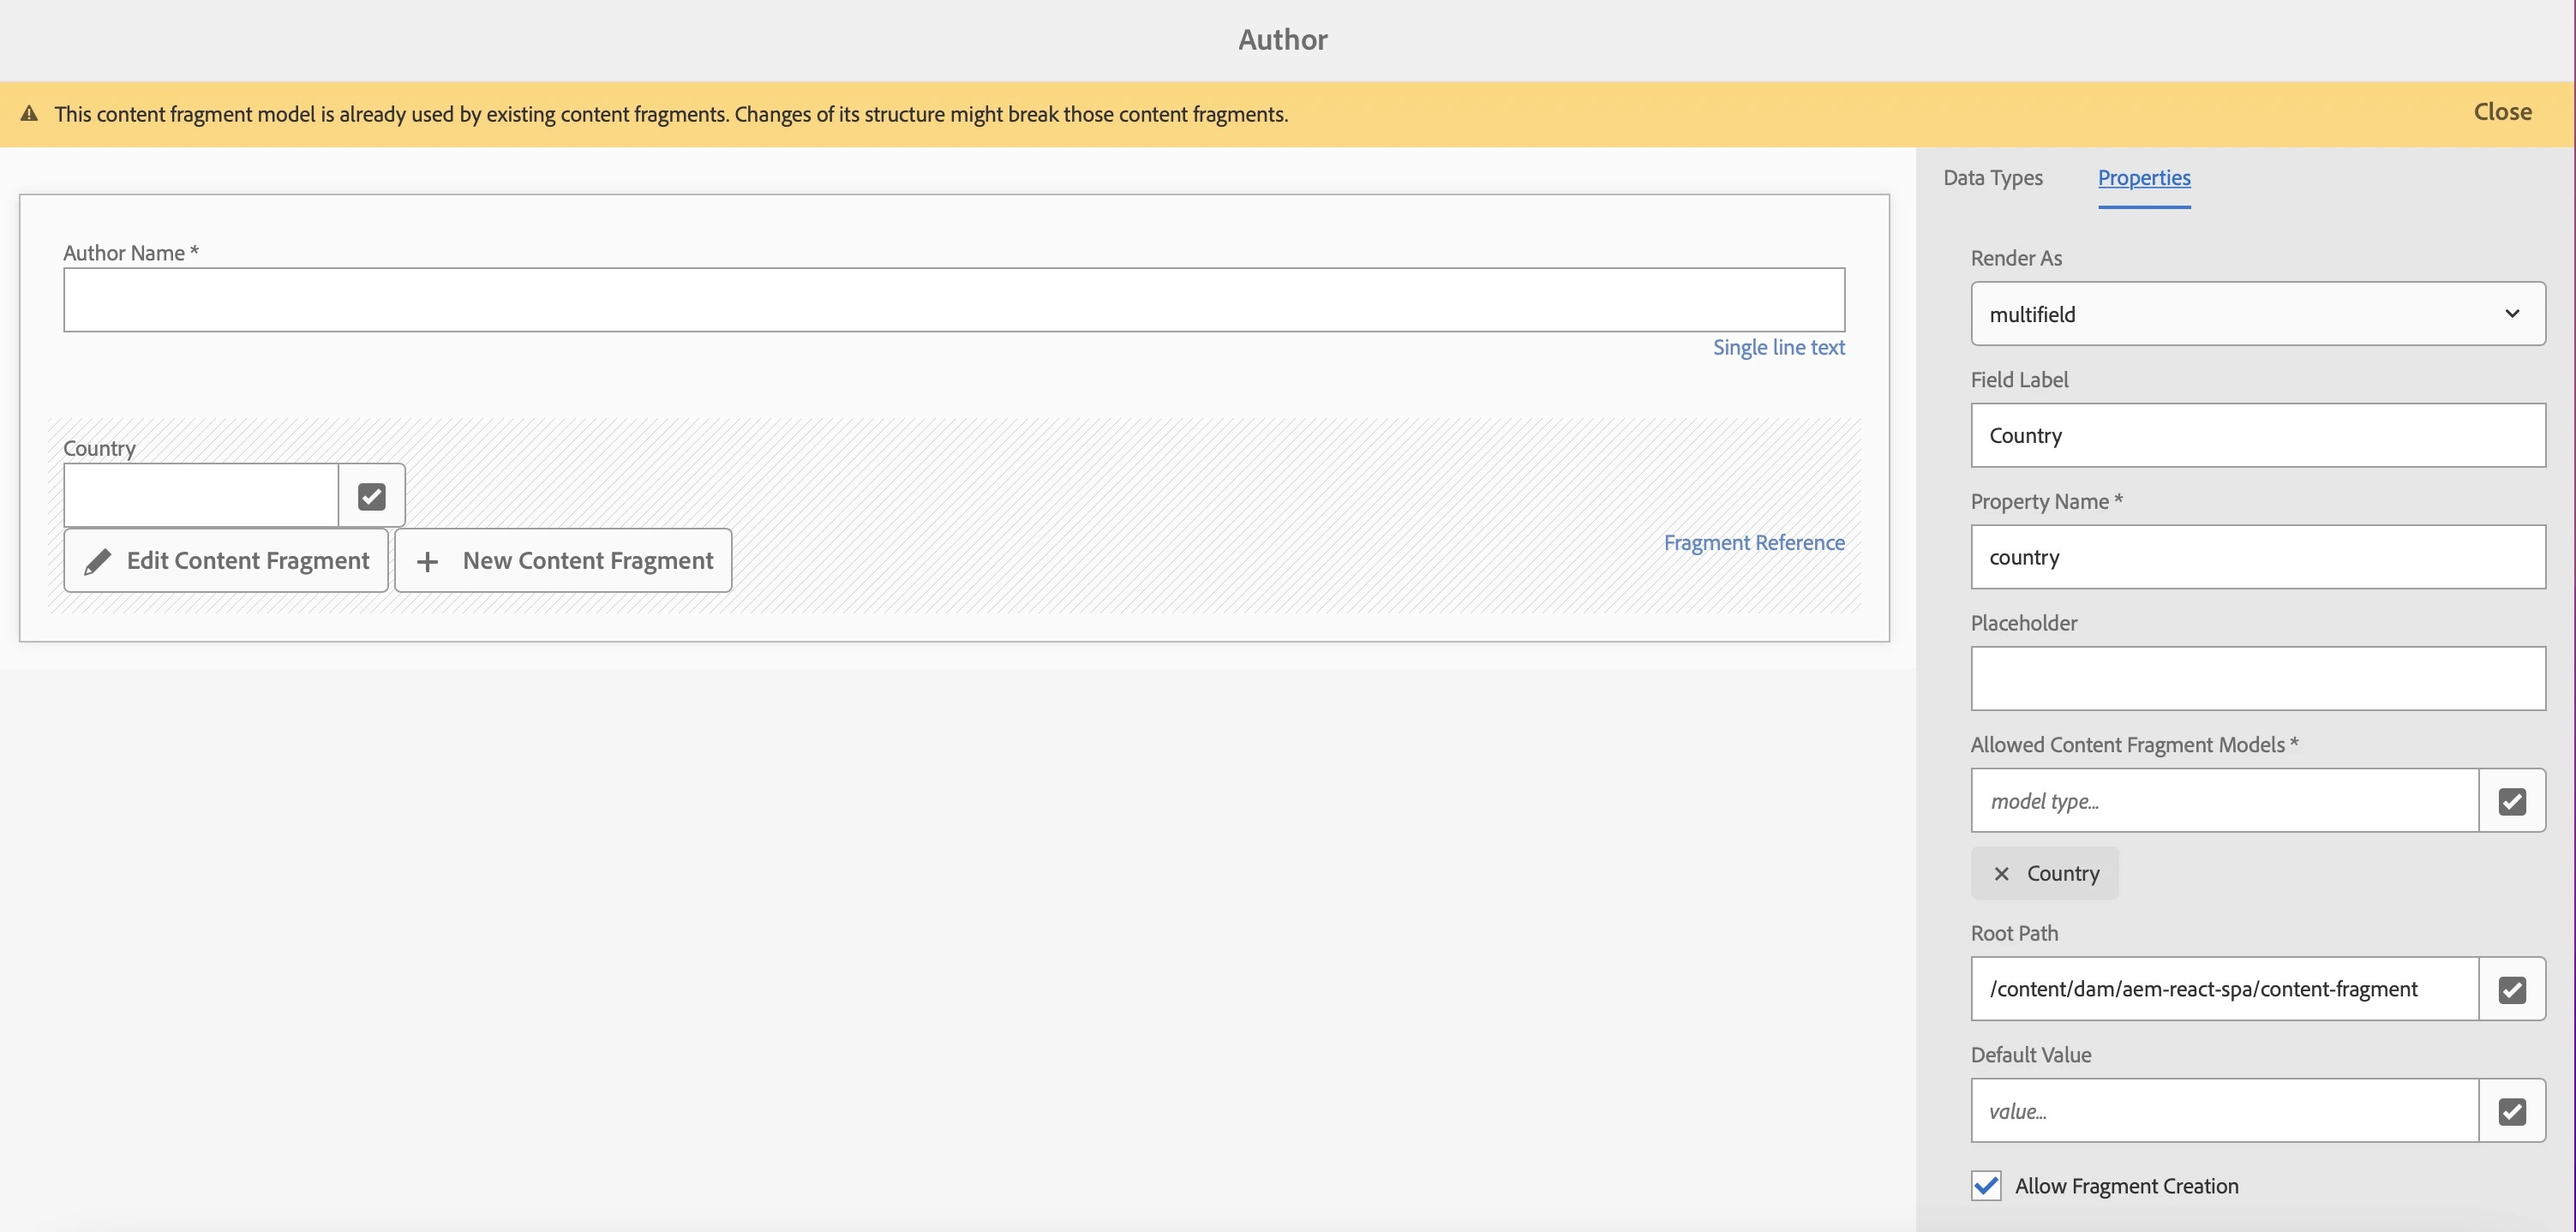
Task: Click into the Author Name text field
Action: point(953,300)
